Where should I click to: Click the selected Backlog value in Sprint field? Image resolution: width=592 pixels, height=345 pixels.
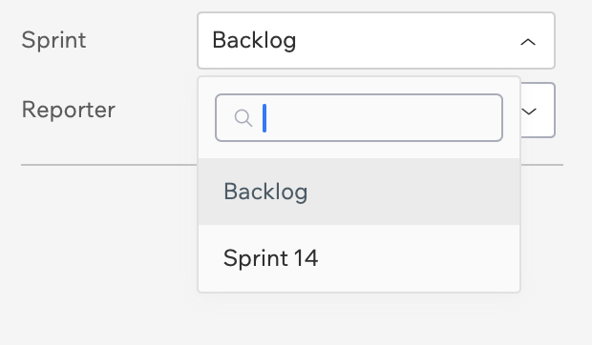coord(254,40)
